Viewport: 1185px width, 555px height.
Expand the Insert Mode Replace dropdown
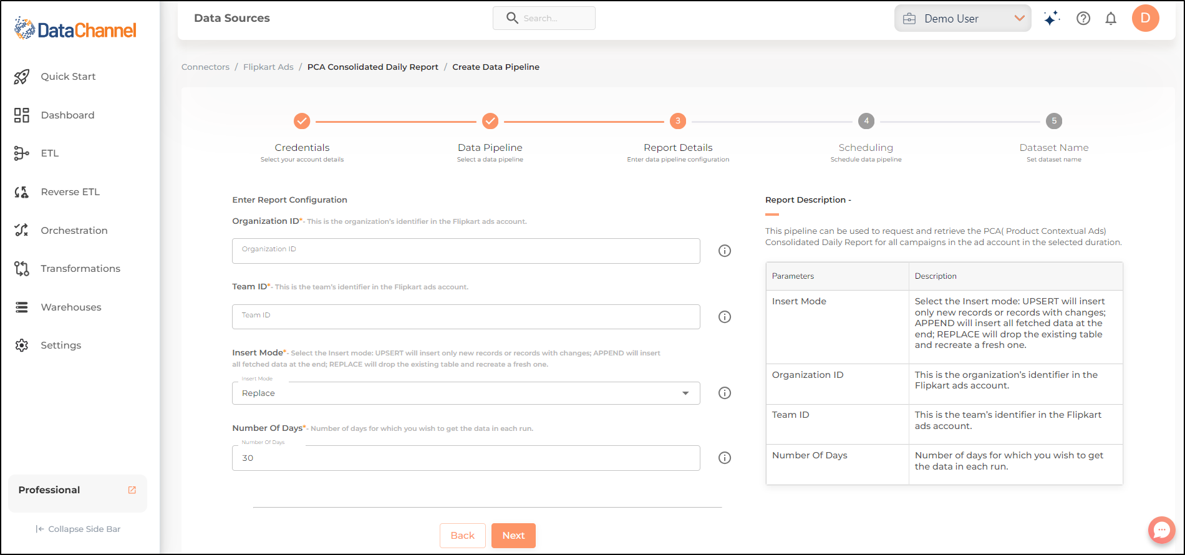[466, 393]
